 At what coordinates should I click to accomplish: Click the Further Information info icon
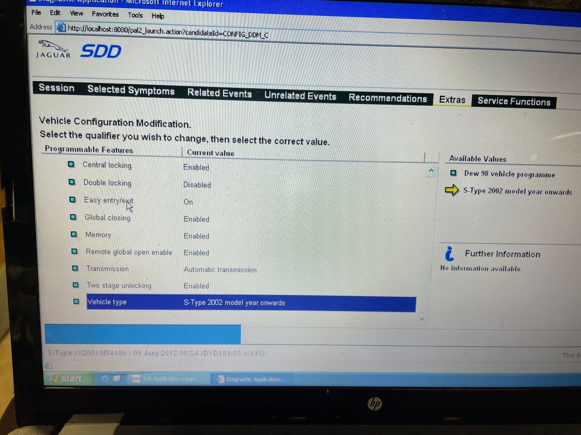click(449, 254)
